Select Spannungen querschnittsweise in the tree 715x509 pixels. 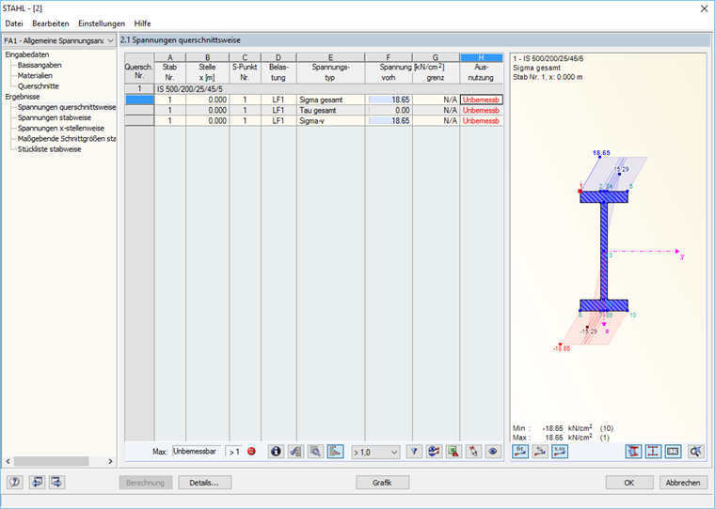pyautogui.click(x=67, y=107)
